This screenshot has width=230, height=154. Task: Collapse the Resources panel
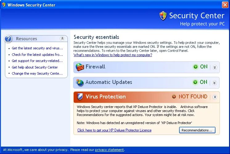tap(62, 39)
